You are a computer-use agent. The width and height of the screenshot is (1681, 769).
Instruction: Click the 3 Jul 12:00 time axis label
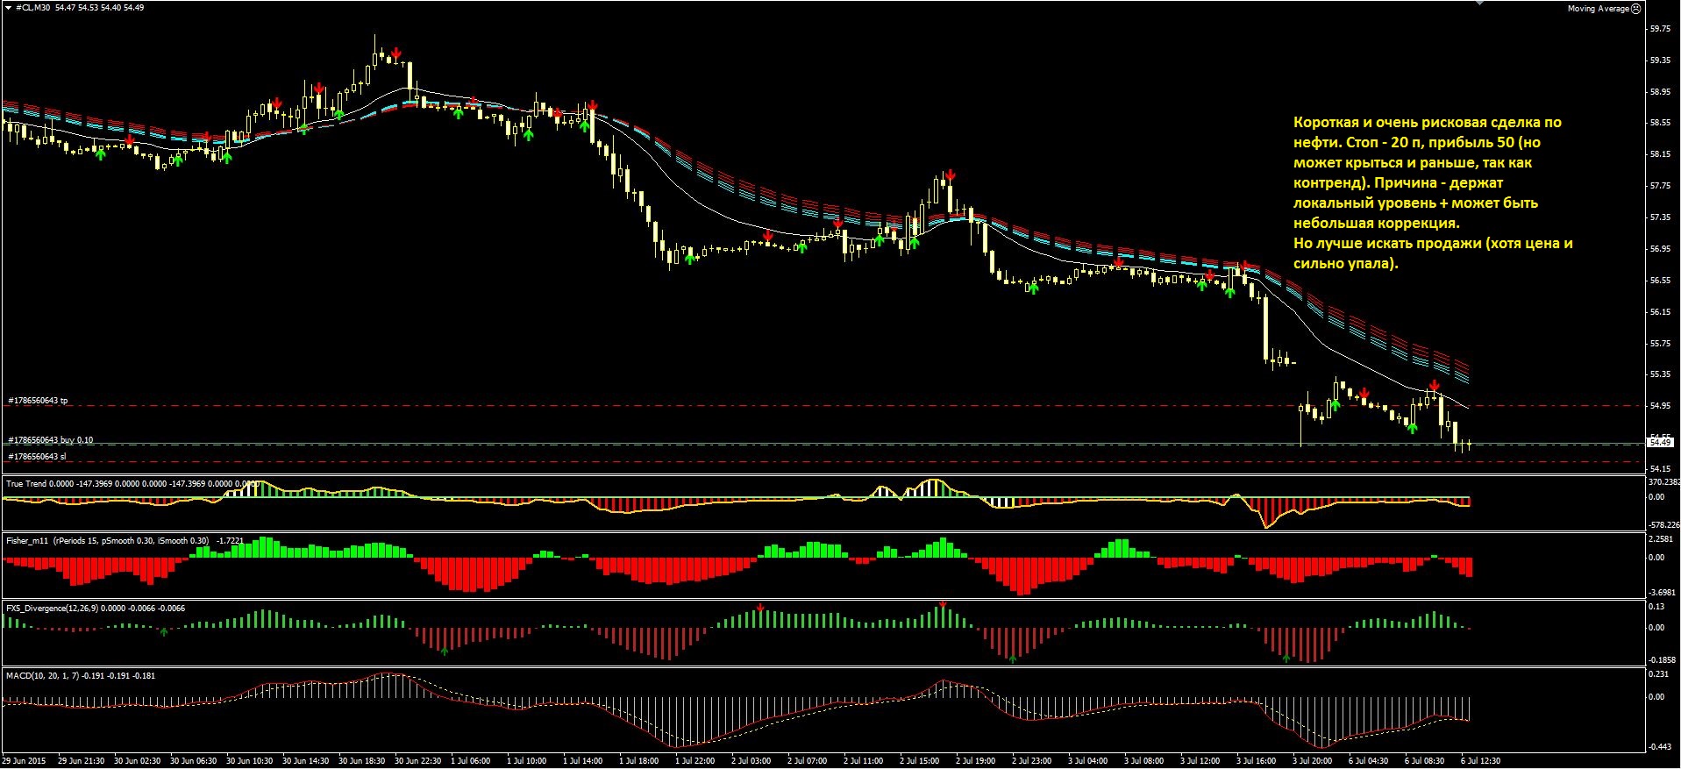coord(1200,761)
